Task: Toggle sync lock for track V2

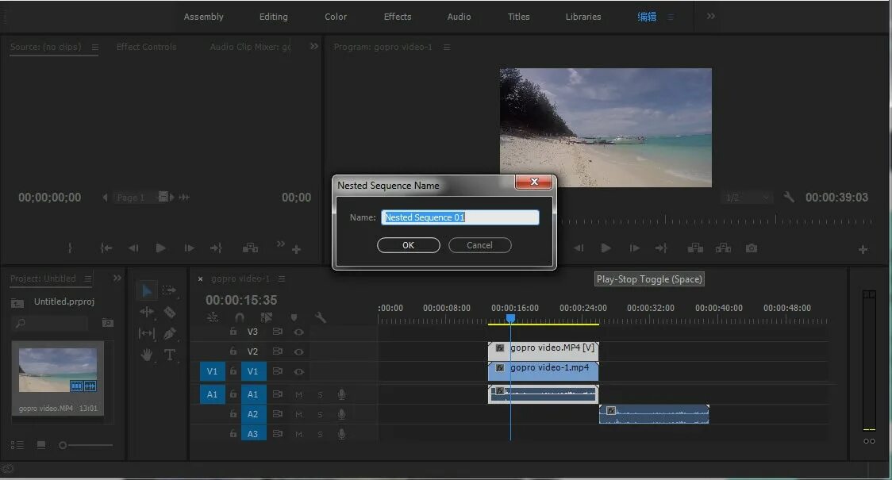Action: tap(277, 351)
